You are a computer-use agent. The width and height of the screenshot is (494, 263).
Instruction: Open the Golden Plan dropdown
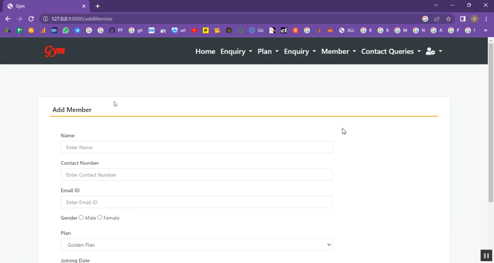197,245
